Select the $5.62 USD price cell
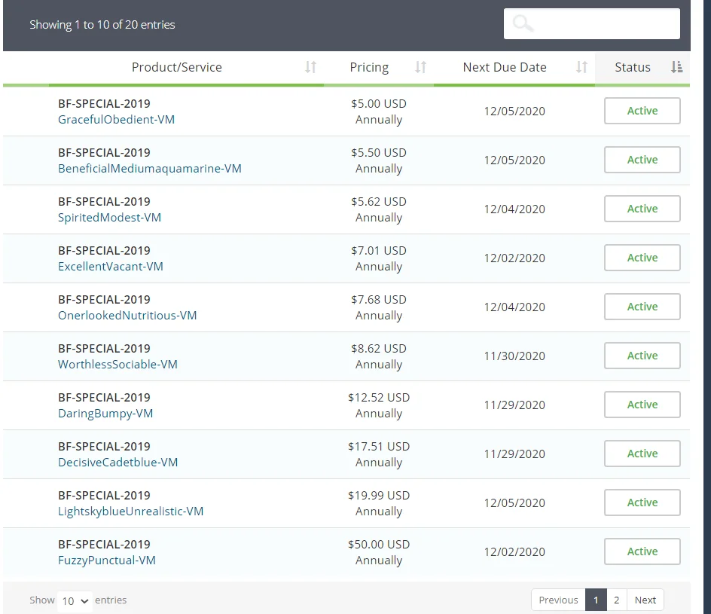Image resolution: width=711 pixels, height=614 pixels. click(379, 209)
